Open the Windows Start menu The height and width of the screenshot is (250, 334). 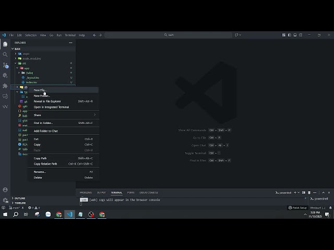tap(5, 214)
